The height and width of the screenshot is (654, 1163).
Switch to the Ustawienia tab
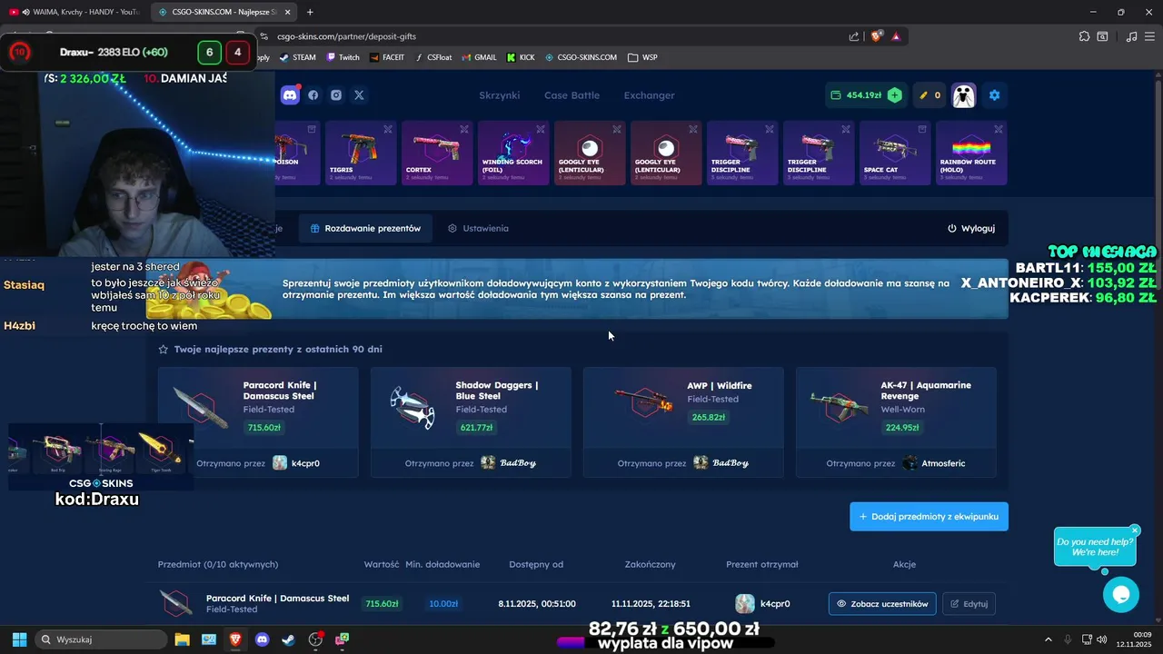pyautogui.click(x=478, y=228)
